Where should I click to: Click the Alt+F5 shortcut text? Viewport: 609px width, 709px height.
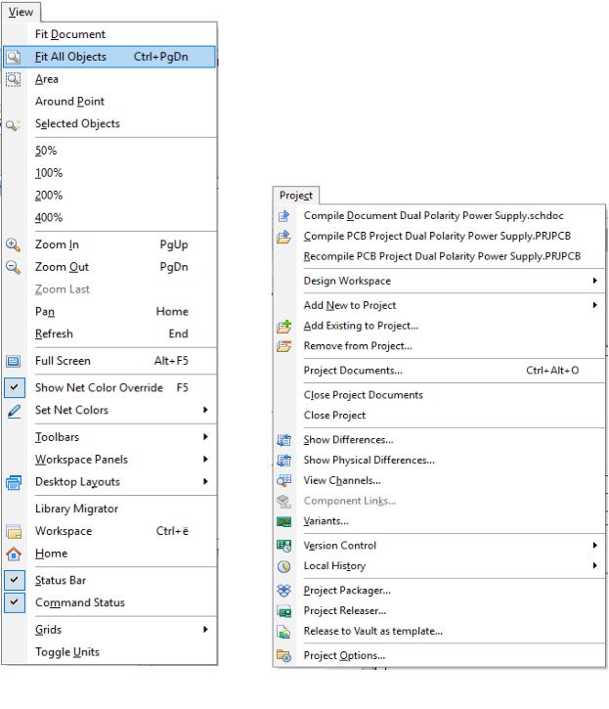(x=171, y=361)
